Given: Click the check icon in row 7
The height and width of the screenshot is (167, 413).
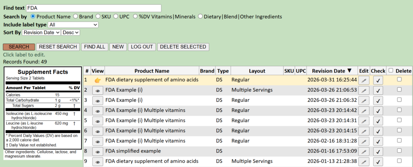Looking at the screenshot, I should click(378, 141).
